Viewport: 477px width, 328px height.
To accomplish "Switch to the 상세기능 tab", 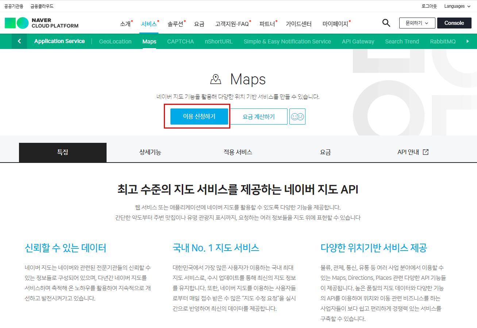I will tap(150, 152).
